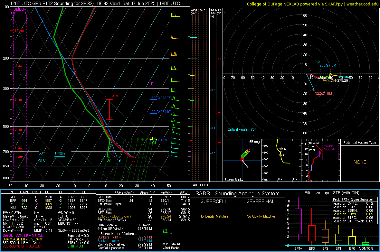
Task: Click the SHIP = 0.1 value
Action: pyautogui.click(x=75, y=246)
